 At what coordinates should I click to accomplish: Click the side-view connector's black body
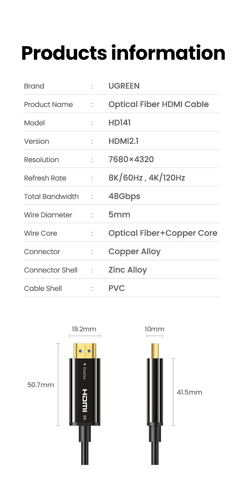pyautogui.click(x=155, y=391)
